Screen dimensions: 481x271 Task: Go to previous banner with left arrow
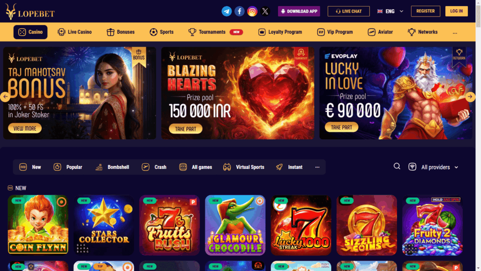point(5,96)
